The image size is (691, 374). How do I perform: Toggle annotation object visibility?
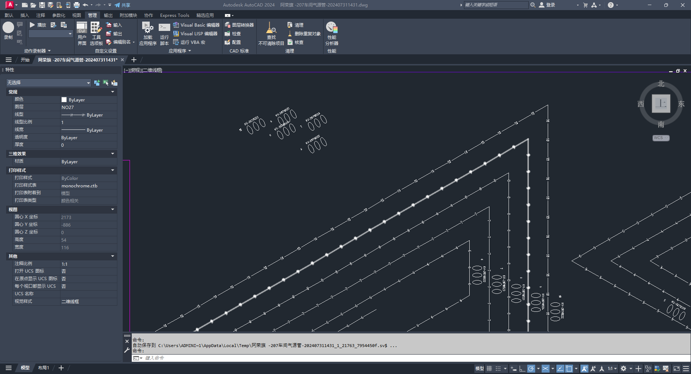[584, 369]
